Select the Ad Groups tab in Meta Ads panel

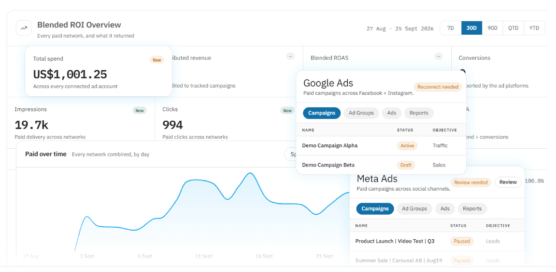pos(414,209)
